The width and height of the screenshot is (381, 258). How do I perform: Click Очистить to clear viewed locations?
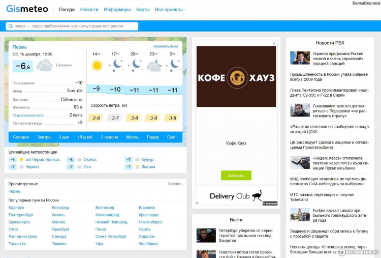[x=175, y=184]
